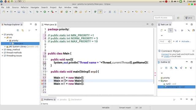This screenshot has height=110, width=196.
Task: Click the Debug bug icon in the toolbar
Action: tap(37, 12)
